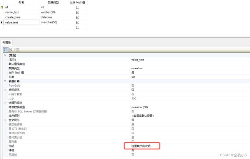Click the length value 50

[x=133, y=77]
